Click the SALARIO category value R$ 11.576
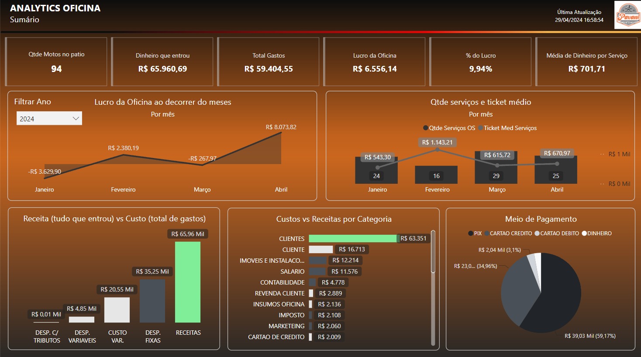This screenshot has height=357, width=641. (x=345, y=271)
